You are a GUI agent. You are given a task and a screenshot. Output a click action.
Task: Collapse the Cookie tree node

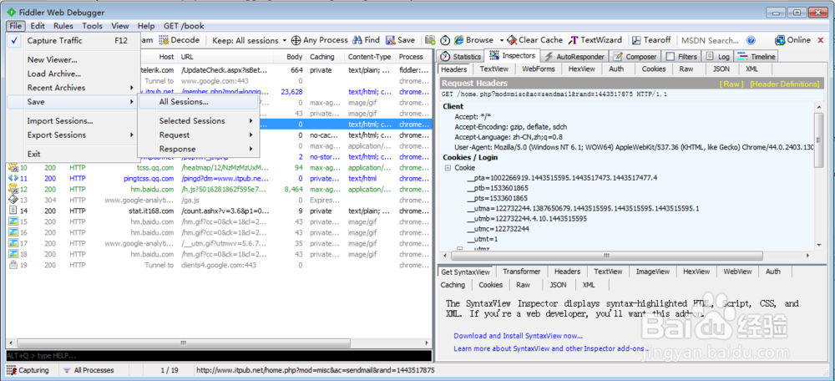point(448,168)
